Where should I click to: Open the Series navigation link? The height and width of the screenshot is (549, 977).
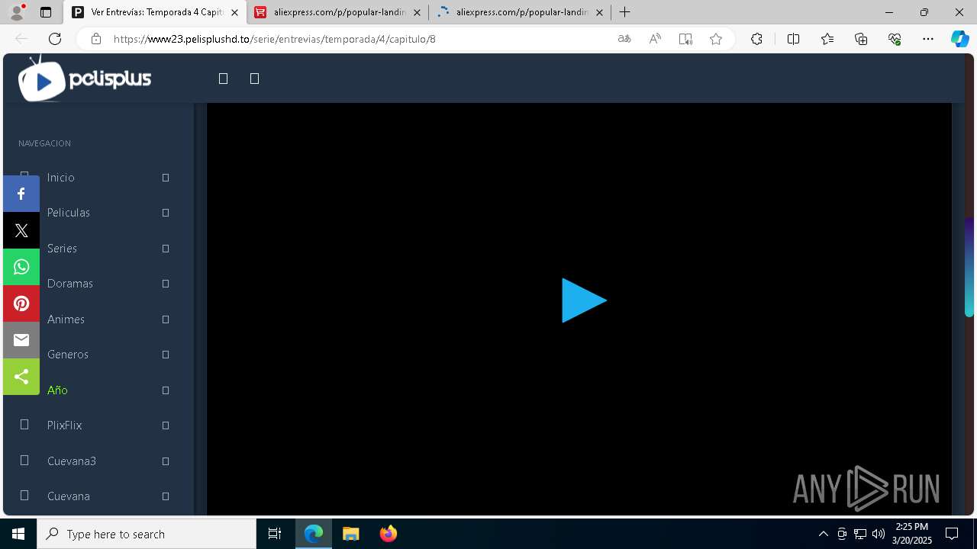tap(62, 249)
